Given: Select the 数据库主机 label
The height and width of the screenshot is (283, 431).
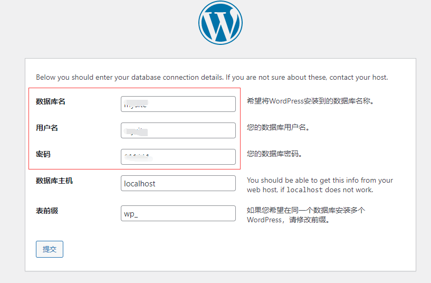Looking at the screenshot, I should (54, 181).
